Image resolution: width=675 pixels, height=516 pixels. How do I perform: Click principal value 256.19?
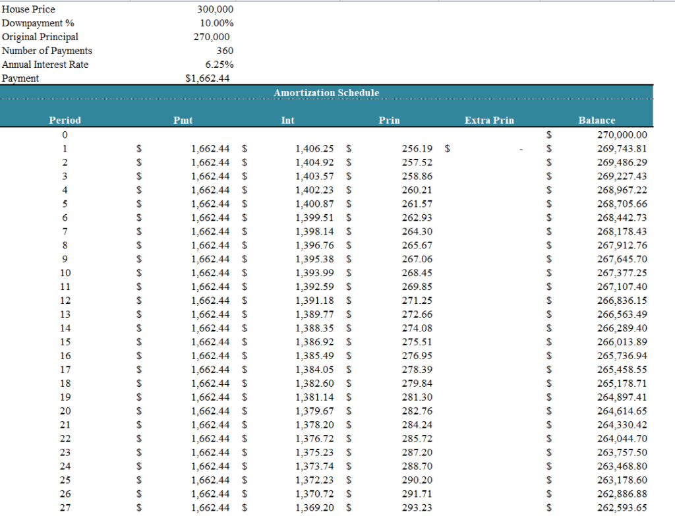click(417, 148)
